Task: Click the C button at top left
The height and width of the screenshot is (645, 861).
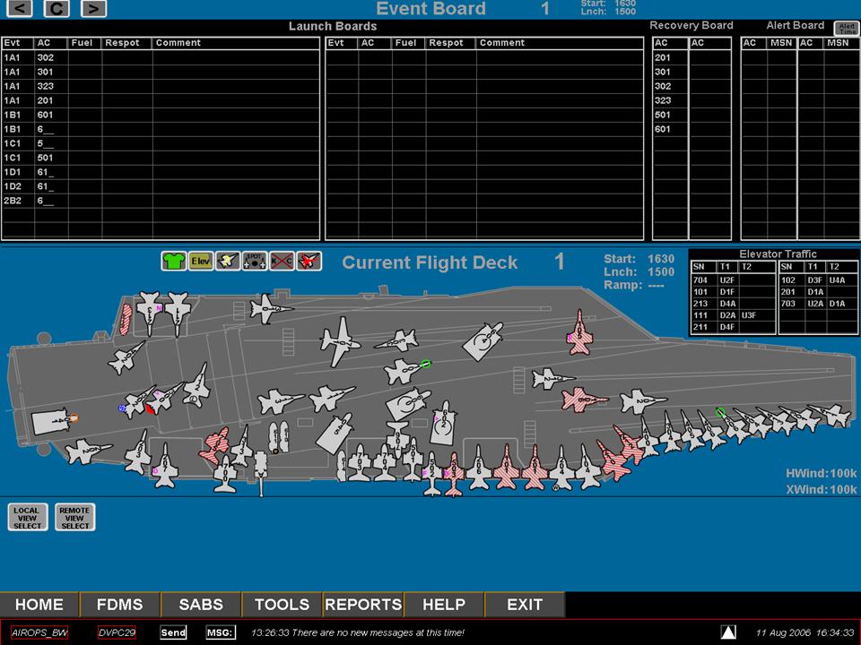Action: pyautogui.click(x=57, y=9)
